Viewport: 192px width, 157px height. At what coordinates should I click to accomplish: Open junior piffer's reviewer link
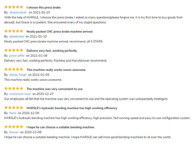point(17,56)
